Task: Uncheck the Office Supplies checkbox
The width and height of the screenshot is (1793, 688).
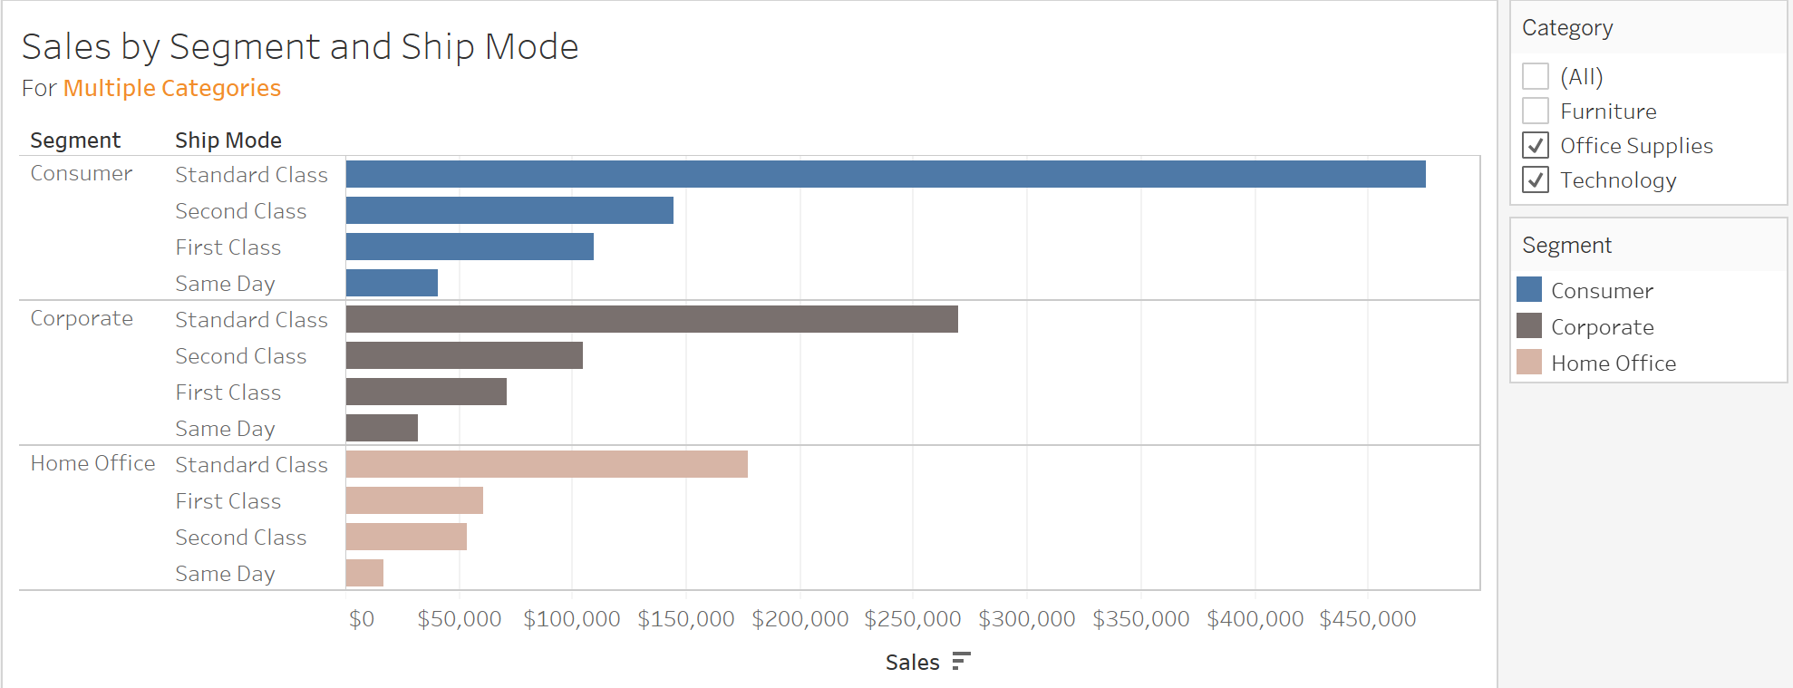Action: pyautogui.click(x=1536, y=145)
